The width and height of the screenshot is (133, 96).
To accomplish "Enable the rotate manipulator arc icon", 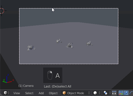I will click(x=131, y=93).
